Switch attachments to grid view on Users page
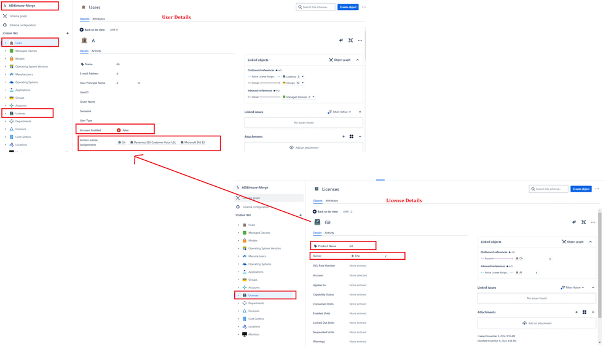Viewport: 614px width, 352px height. tap(352, 136)
